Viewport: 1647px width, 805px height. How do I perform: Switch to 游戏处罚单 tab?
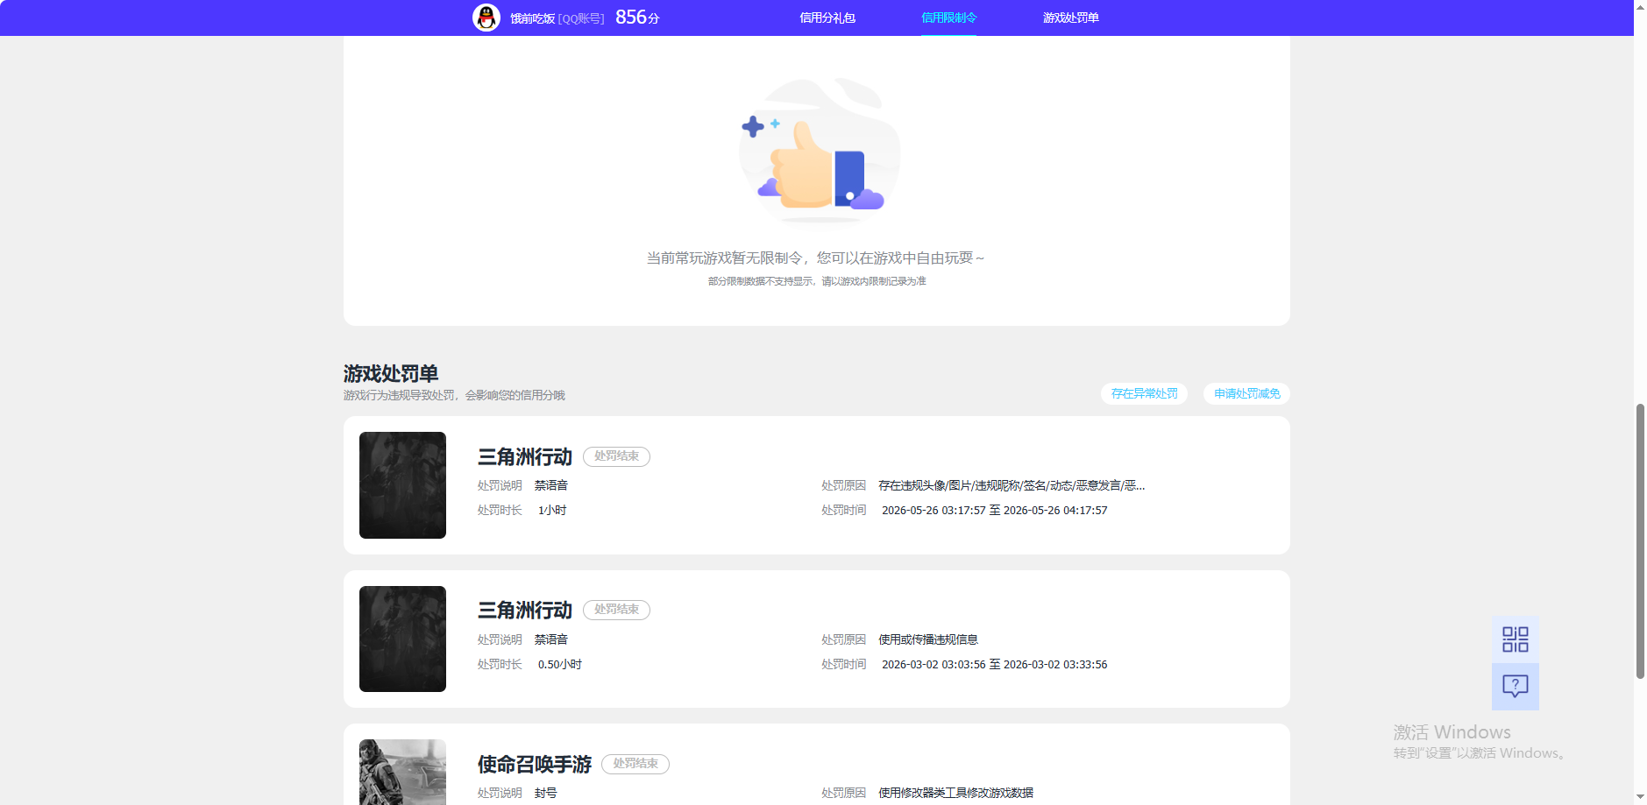[1070, 18]
